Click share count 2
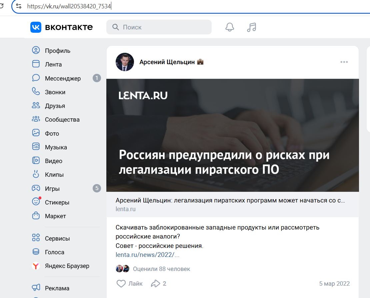The image size is (370, 298). (x=164, y=284)
